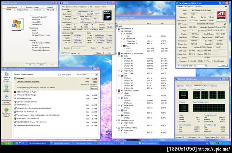The image size is (232, 153).
Task: Switch to Open Hardware Monitor taskbar button
Action: [83, 143]
